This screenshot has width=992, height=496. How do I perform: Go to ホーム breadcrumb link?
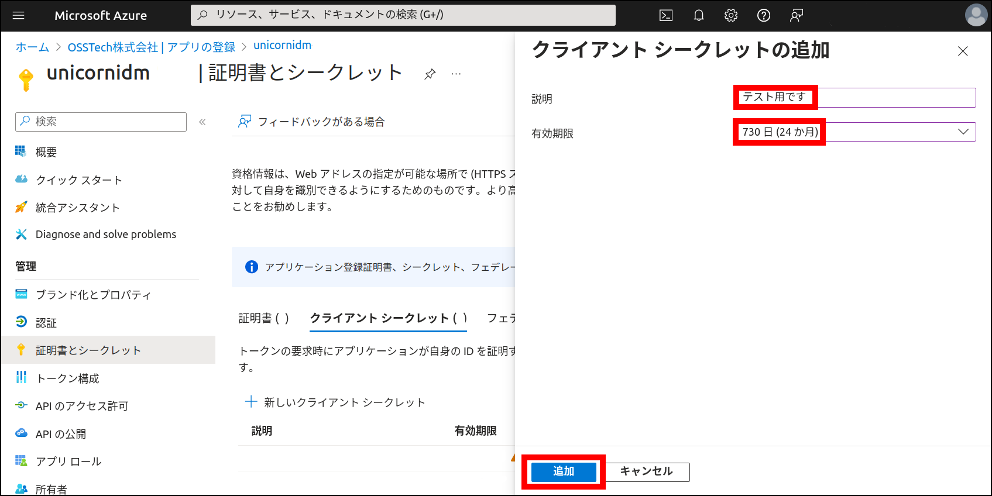(x=32, y=47)
